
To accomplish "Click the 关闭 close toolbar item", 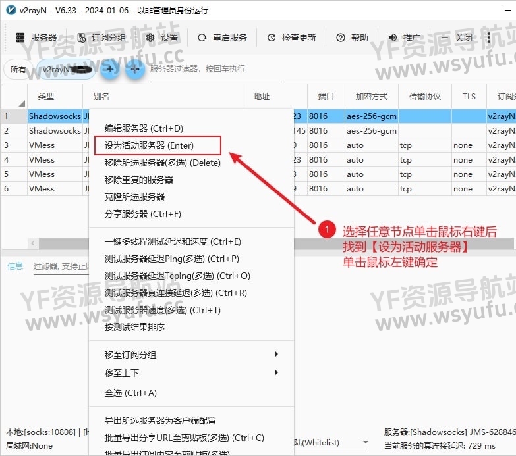I will 457,38.
